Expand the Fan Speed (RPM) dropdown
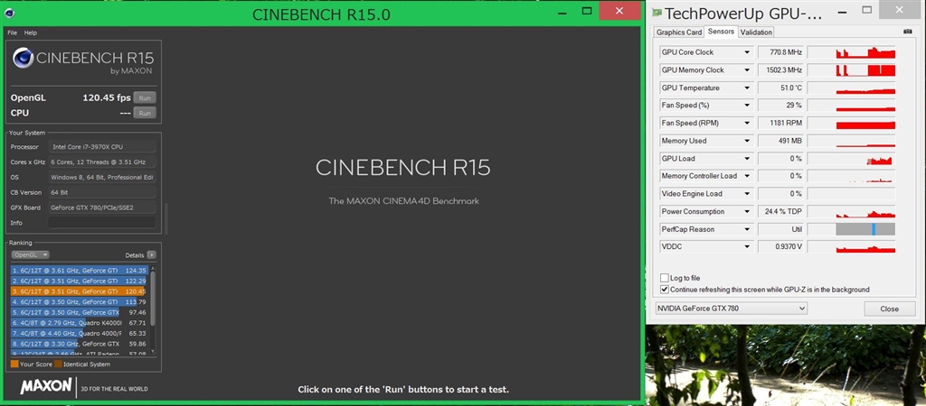The width and height of the screenshot is (926, 406). 747,124
